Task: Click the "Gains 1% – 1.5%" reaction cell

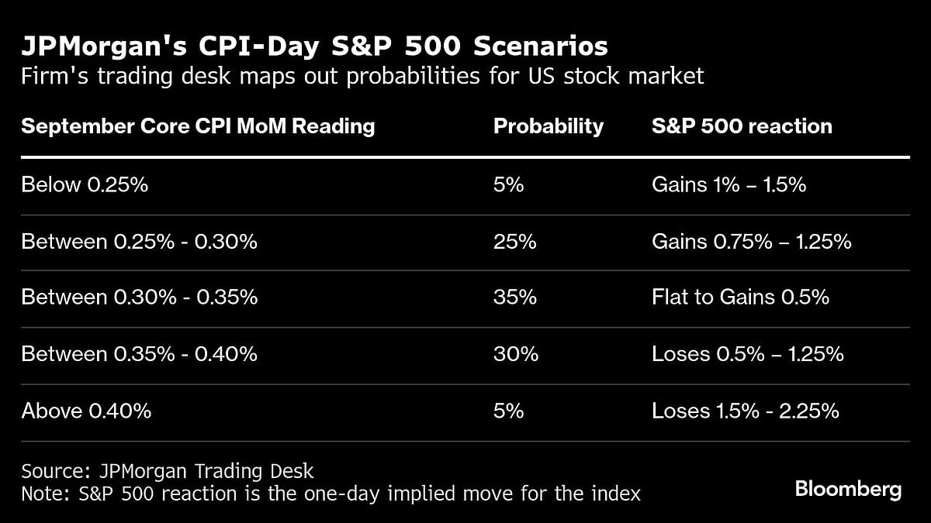Action: tap(729, 185)
